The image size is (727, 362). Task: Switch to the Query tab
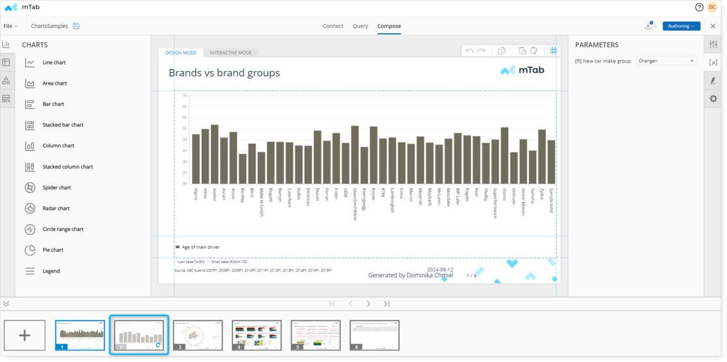(x=361, y=26)
